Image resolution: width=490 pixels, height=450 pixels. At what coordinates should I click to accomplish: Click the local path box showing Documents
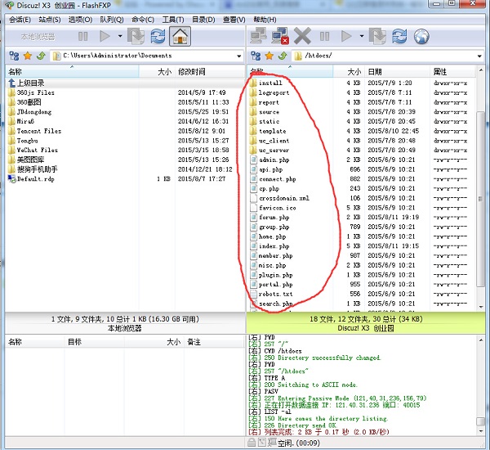[x=147, y=56]
